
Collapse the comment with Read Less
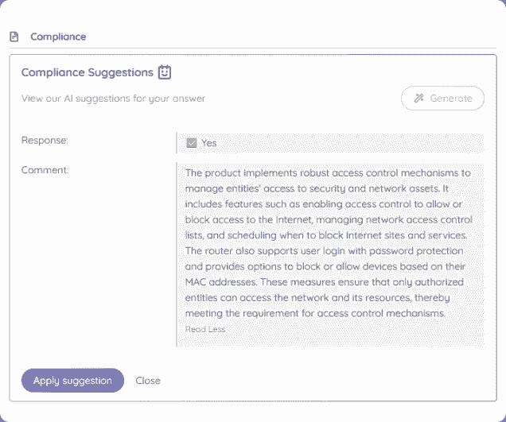pos(205,329)
